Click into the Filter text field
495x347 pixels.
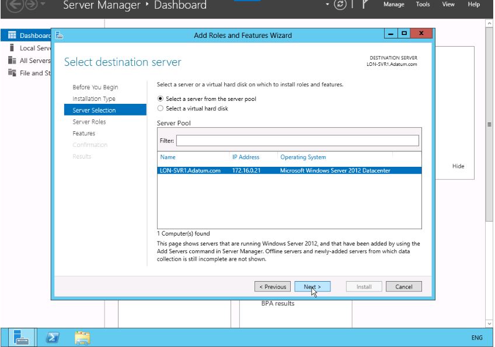tap(297, 141)
